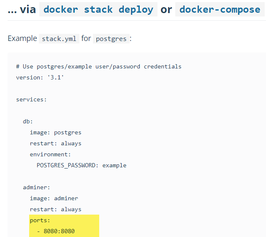Click the 'docker stack deploy' heading link
This screenshot has height=237, width=266.
98,10
